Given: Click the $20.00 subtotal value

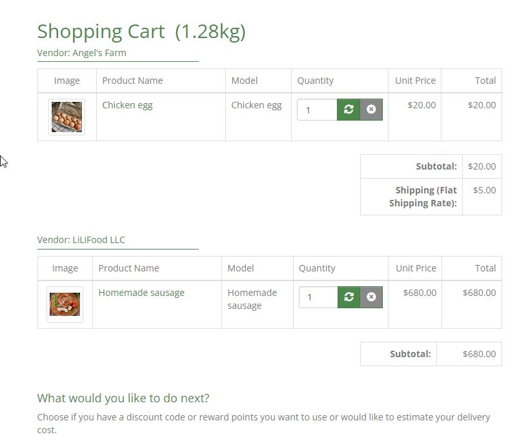Looking at the screenshot, I should (x=482, y=166).
